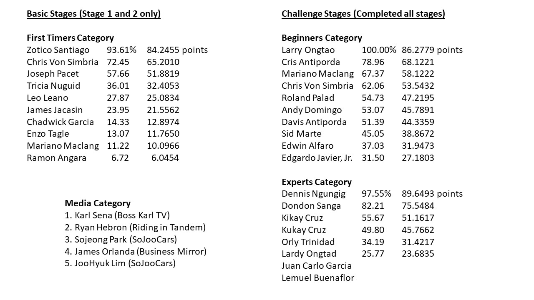Select the JooHyuk Lim entry
The height and width of the screenshot is (300, 534).
click(120, 263)
